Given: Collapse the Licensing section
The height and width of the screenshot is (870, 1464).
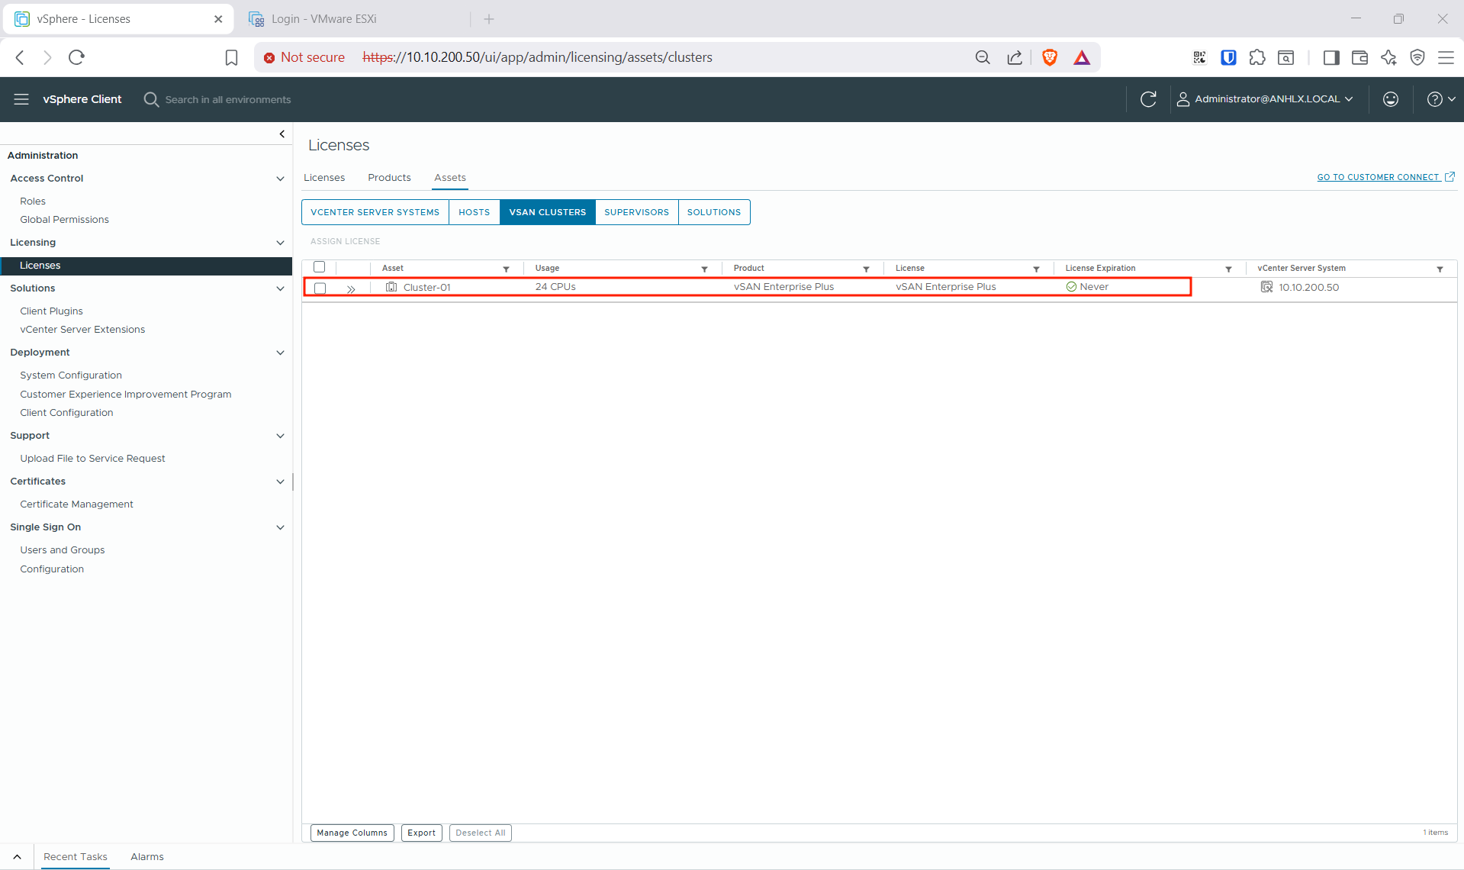Looking at the screenshot, I should [x=280, y=243].
